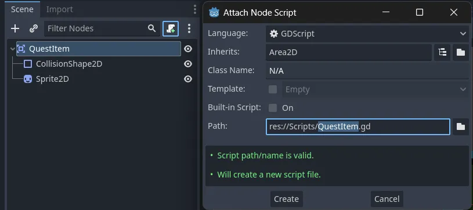473x210 pixels.
Task: Minimize the Attach Node Script dialog
Action: [386, 12]
